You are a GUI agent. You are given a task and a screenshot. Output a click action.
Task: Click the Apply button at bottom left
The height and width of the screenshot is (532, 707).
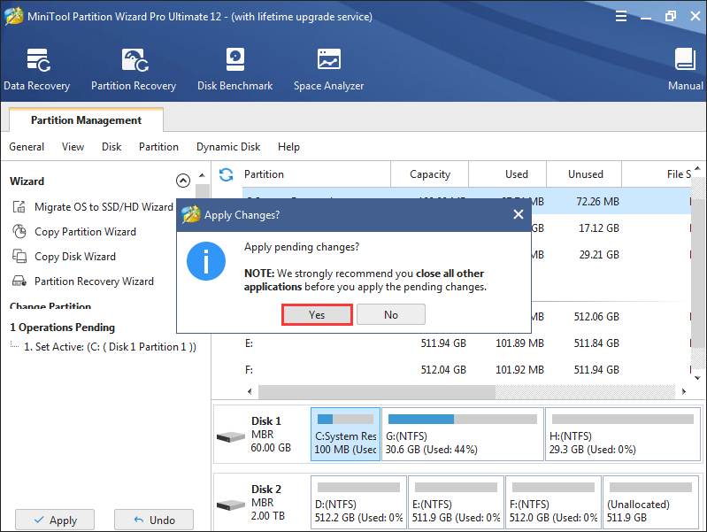(x=55, y=520)
